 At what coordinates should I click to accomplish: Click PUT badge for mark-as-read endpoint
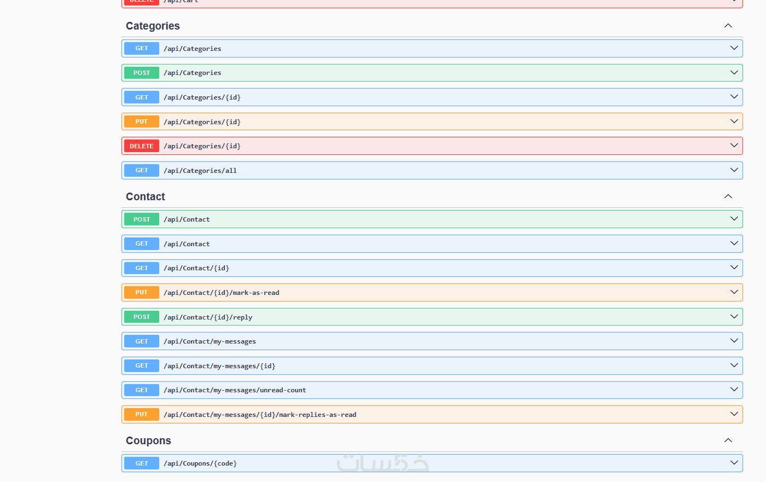(x=142, y=292)
